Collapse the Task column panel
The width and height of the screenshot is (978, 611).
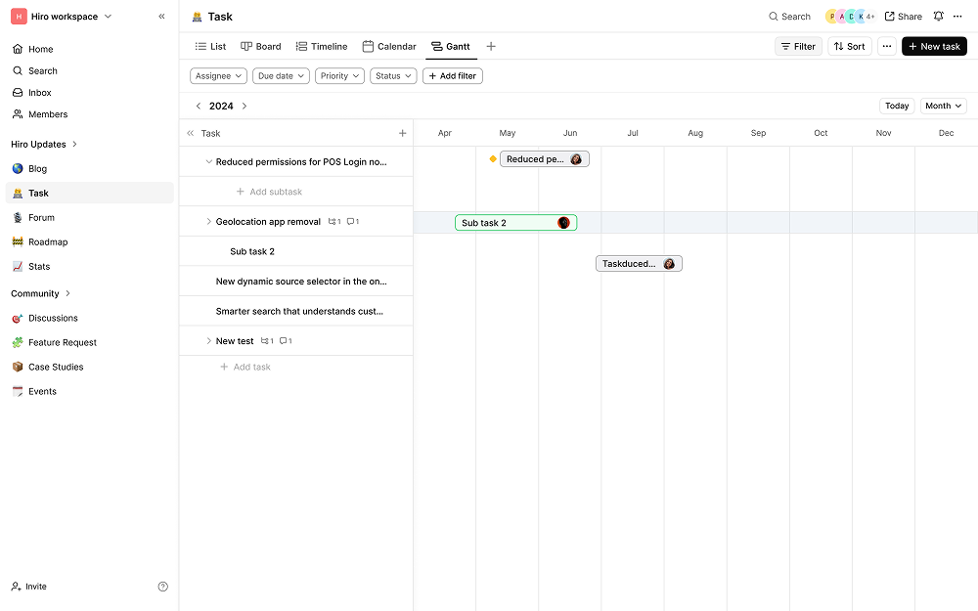pyautogui.click(x=191, y=133)
